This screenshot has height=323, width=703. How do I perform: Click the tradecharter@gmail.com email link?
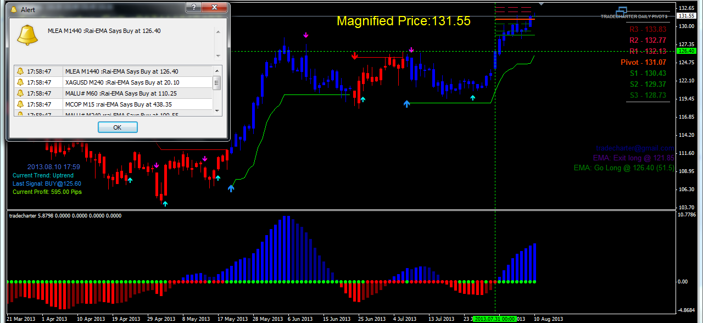coord(634,148)
